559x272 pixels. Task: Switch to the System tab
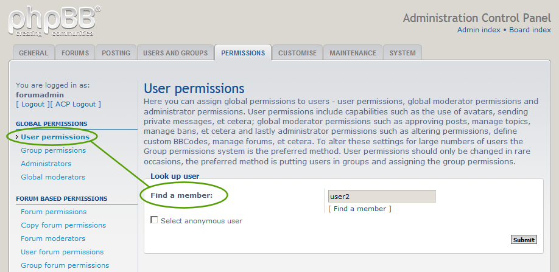tap(403, 53)
